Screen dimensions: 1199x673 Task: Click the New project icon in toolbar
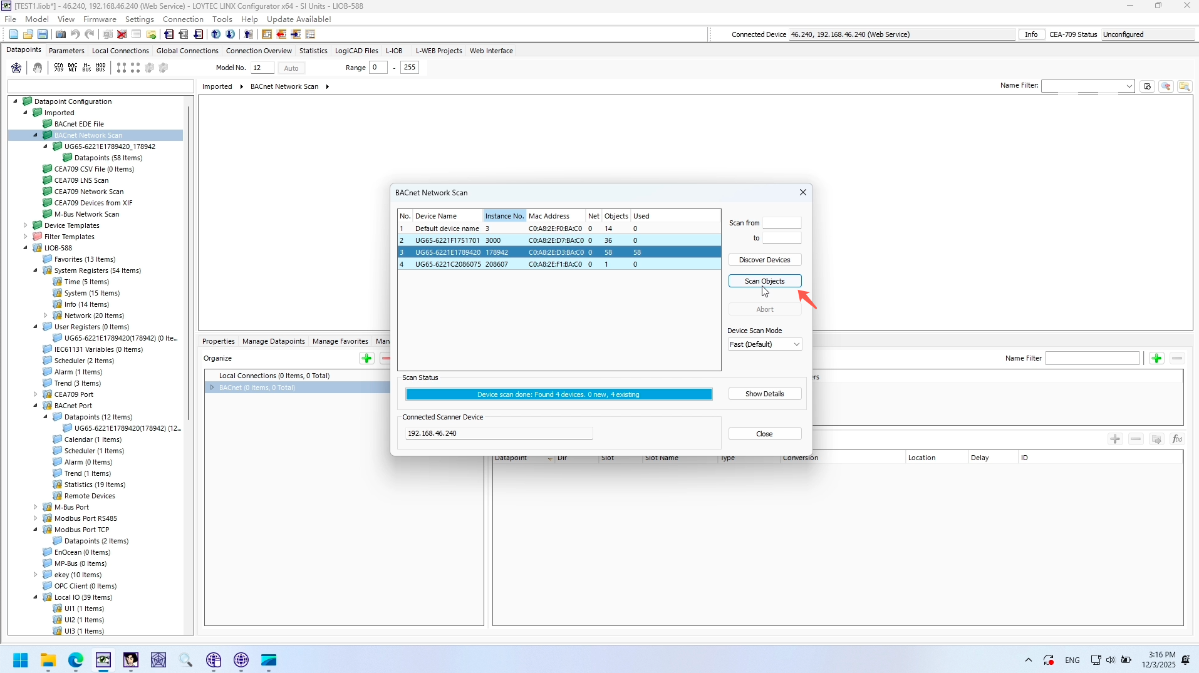[x=14, y=34]
